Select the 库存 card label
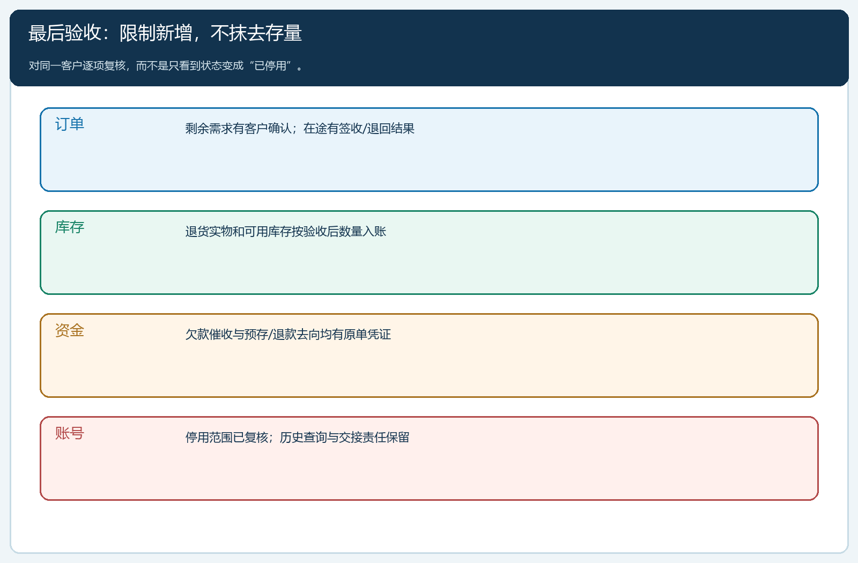Image resolution: width=858 pixels, height=563 pixels. click(70, 227)
